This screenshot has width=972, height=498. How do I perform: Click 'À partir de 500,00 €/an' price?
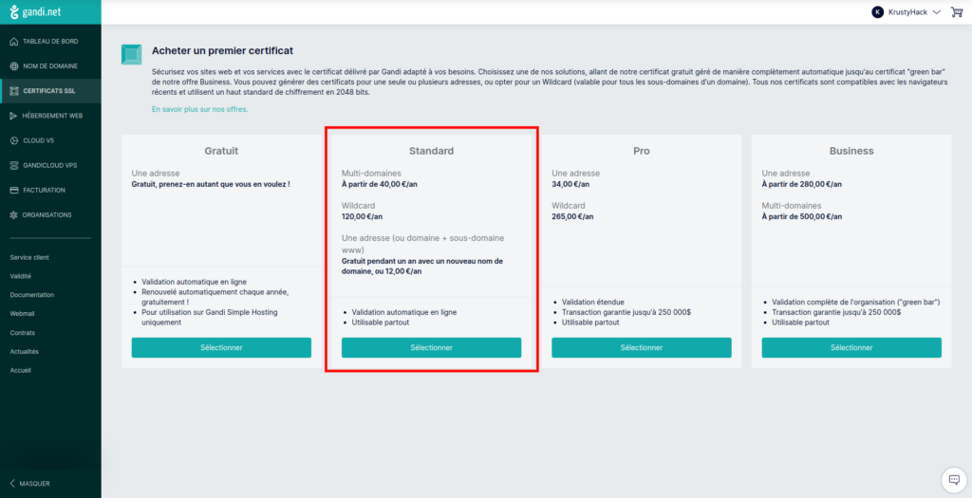coord(802,217)
